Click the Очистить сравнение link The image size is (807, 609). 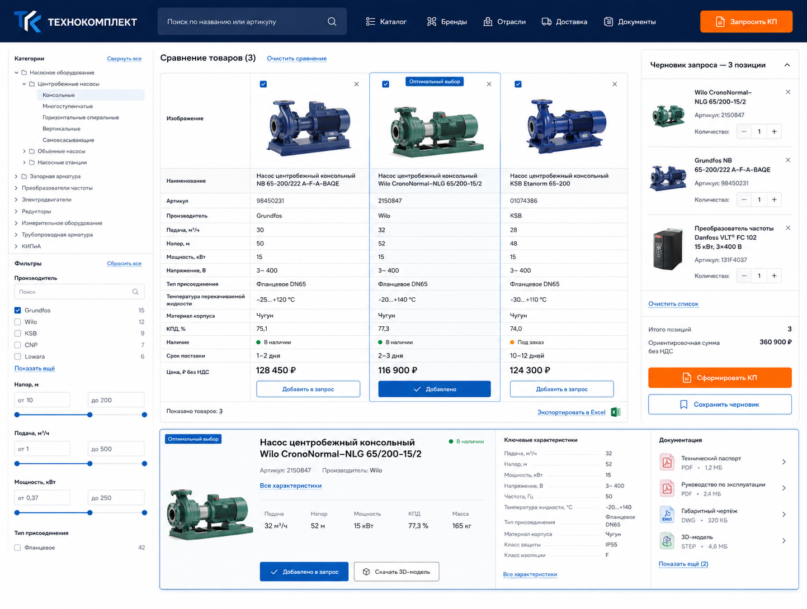(297, 59)
